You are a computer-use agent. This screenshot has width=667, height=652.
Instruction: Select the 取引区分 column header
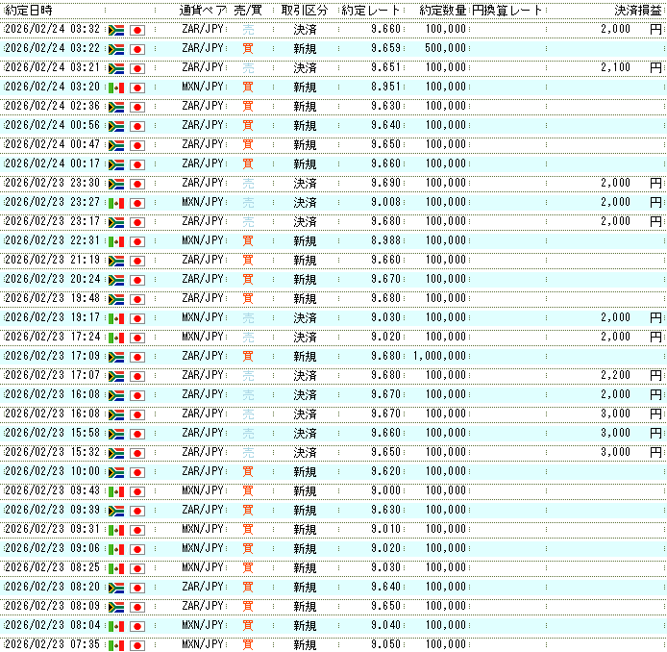tap(304, 10)
